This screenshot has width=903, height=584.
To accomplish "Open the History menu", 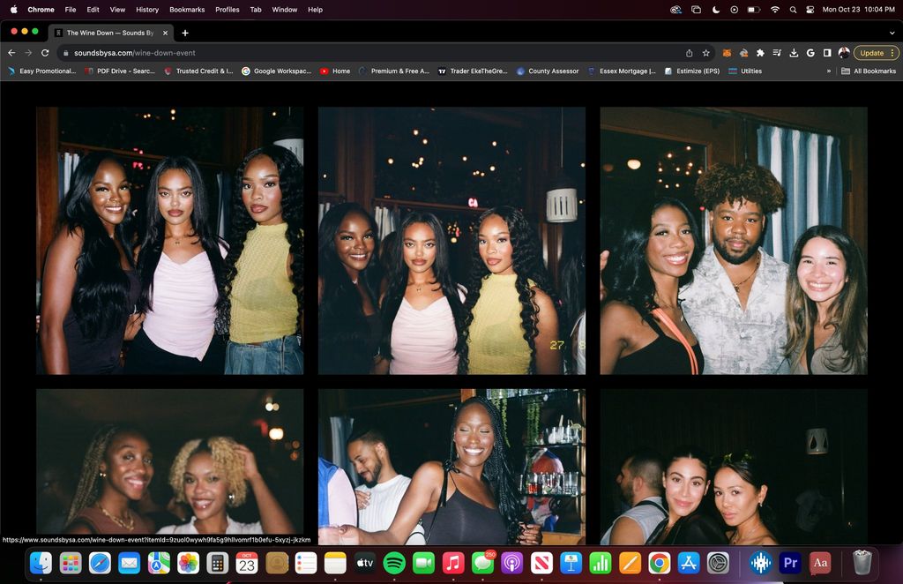I will click(147, 10).
